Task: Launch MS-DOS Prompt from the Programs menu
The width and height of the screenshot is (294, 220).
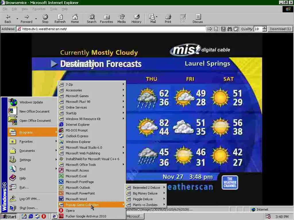Action: pyautogui.click(x=92, y=130)
